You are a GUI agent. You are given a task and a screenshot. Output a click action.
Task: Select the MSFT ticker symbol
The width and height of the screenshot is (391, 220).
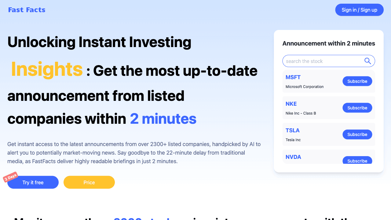click(293, 77)
